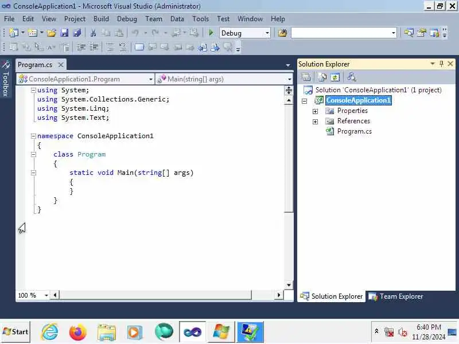The height and width of the screenshot is (344, 459).
Task: Click the editor split bar handle
Action: point(289,91)
